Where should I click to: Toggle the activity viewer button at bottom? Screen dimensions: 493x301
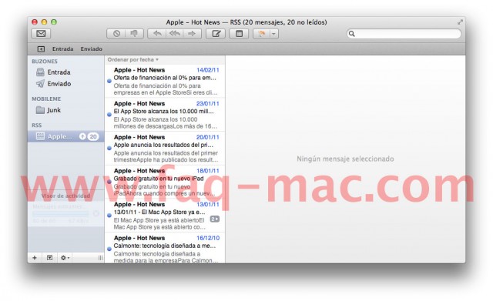(49, 258)
